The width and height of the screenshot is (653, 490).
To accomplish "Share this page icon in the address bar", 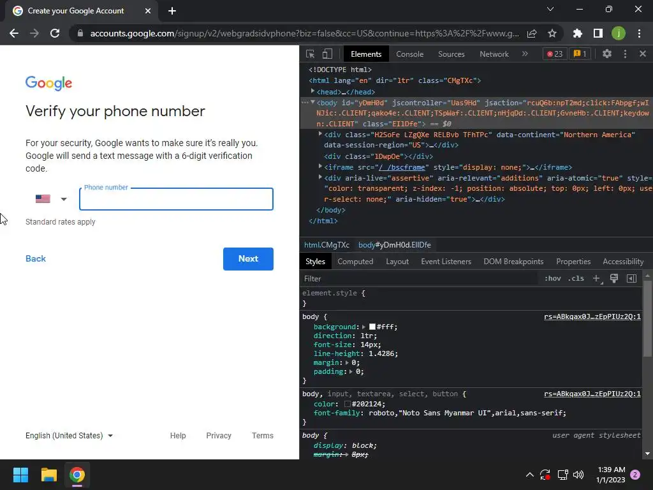I will point(532,33).
